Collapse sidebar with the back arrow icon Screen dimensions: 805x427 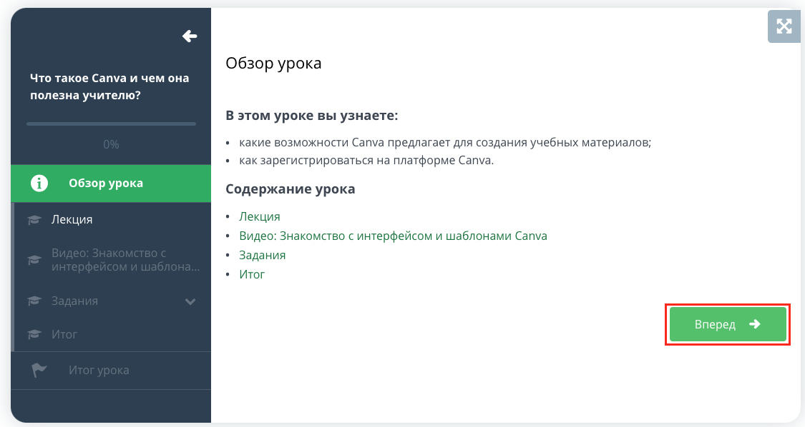pos(190,36)
